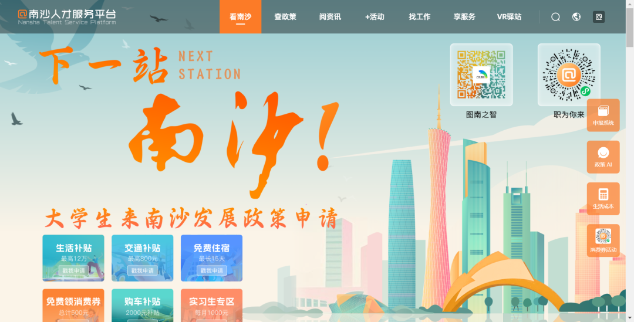
Task: Open the 政策 AI chat shortcut
Action: click(x=603, y=157)
